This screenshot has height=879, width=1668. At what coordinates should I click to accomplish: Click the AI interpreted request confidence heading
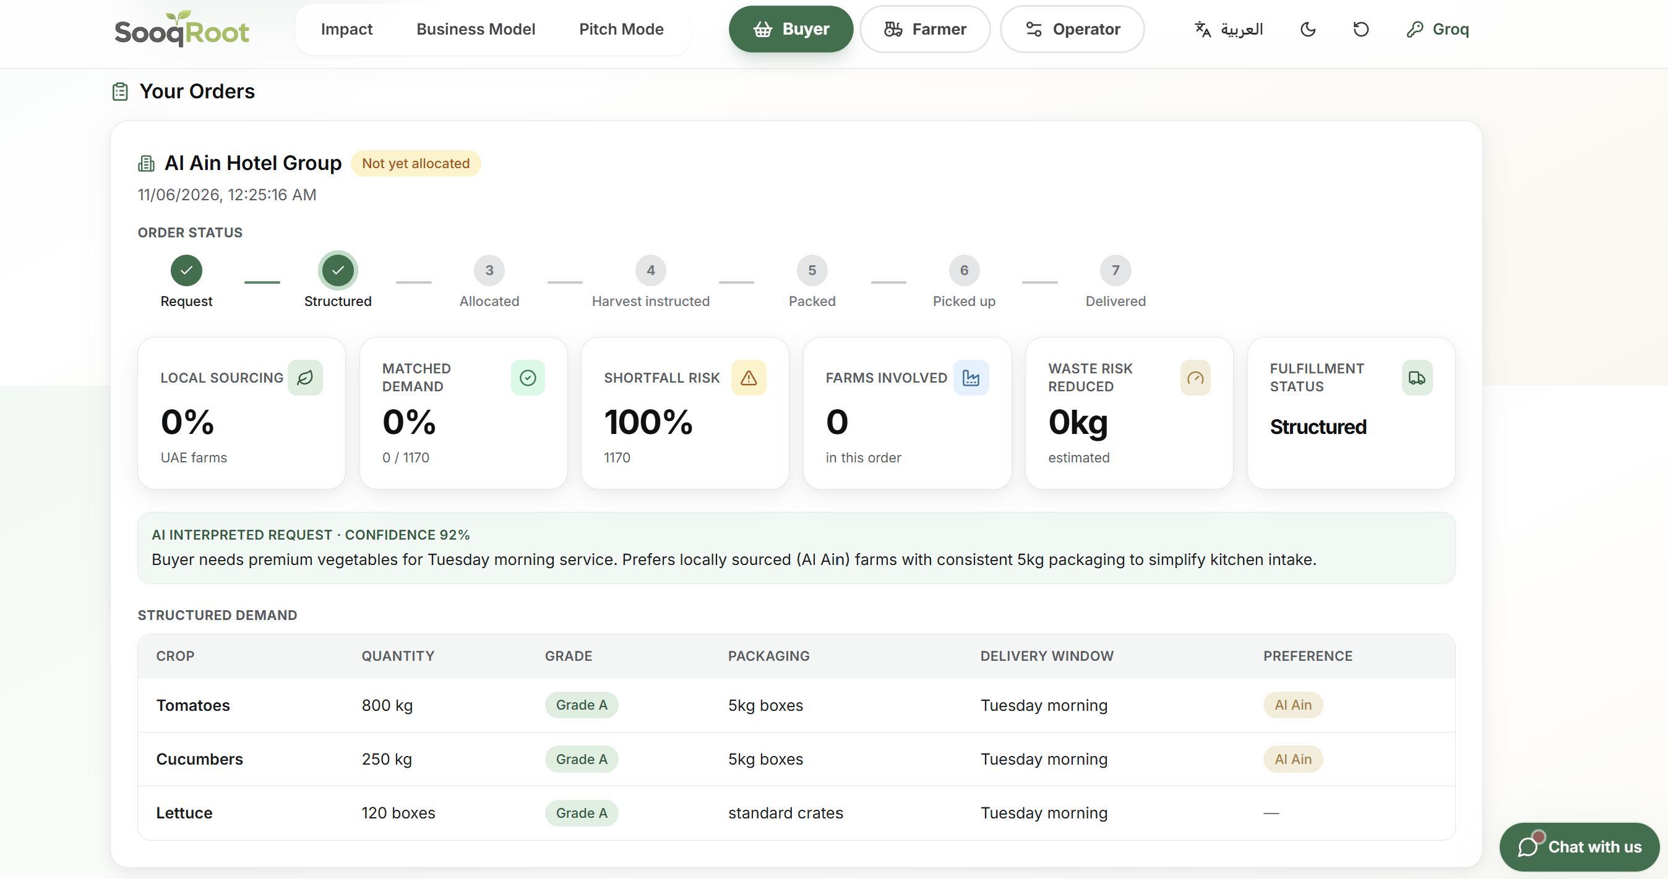click(x=310, y=534)
